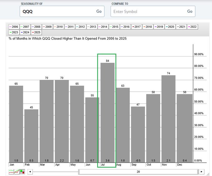Select the same-scale line chart icon

tap(17, 172)
